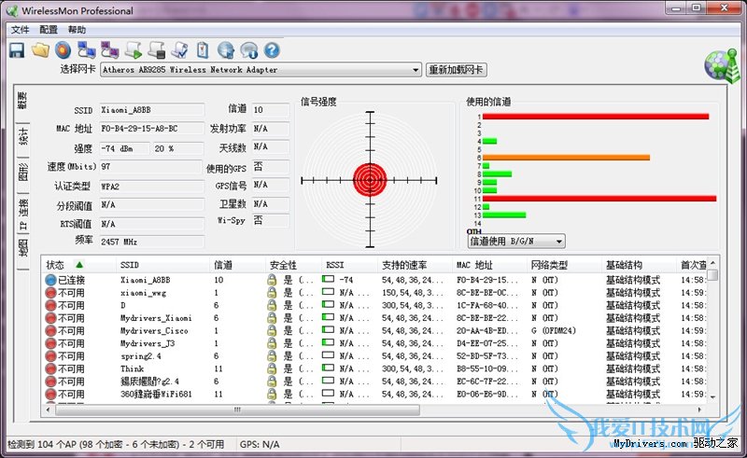Stop logging with the black square icon
Screen dimensions: 747x458
[x=157, y=50]
